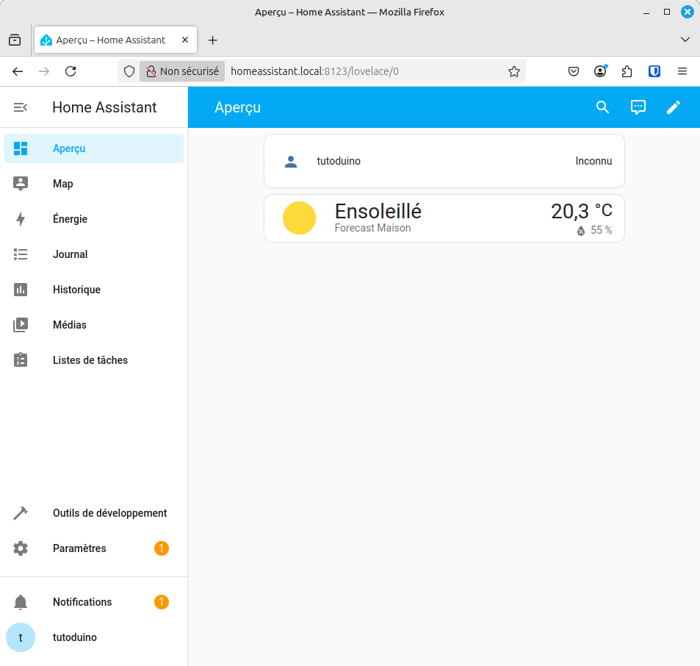This screenshot has width=700, height=666.
Task: Click the Inconnu state text
Action: (x=593, y=161)
